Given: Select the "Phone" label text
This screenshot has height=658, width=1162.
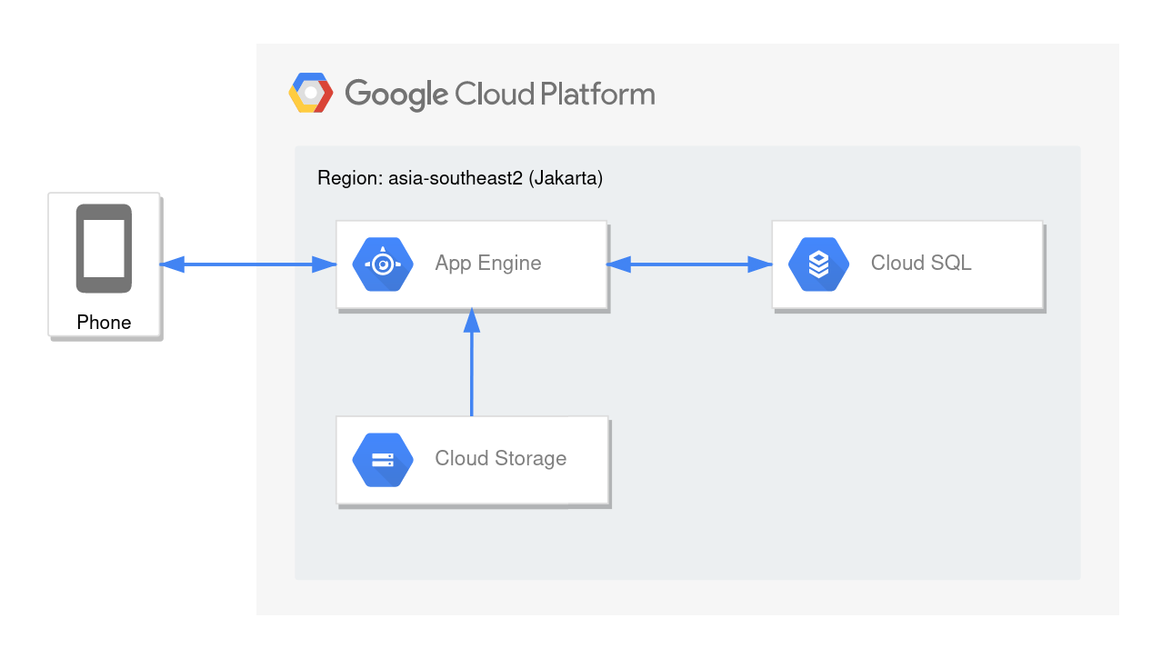Looking at the screenshot, I should tap(104, 323).
